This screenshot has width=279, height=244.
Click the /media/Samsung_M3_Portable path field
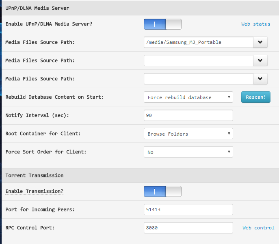point(199,42)
